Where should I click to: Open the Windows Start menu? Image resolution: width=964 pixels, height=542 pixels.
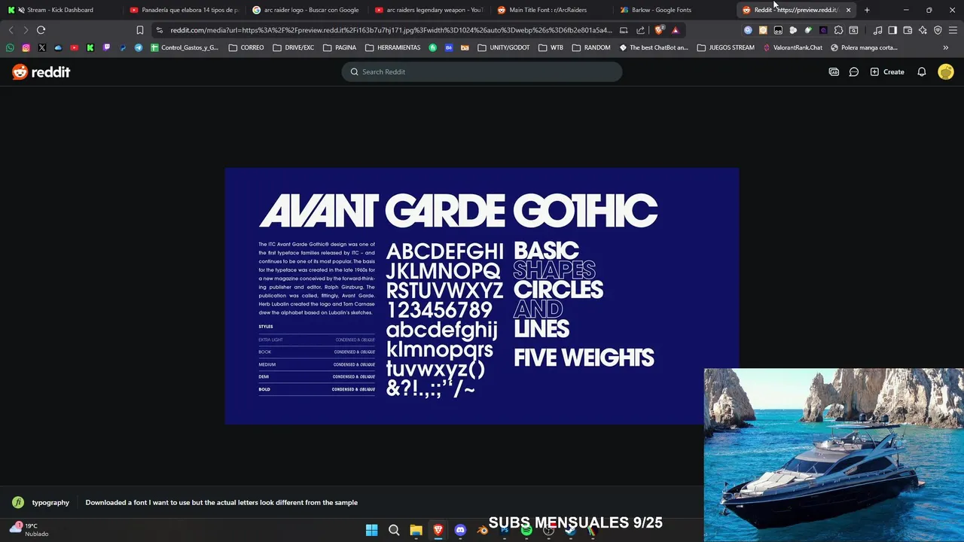(372, 530)
